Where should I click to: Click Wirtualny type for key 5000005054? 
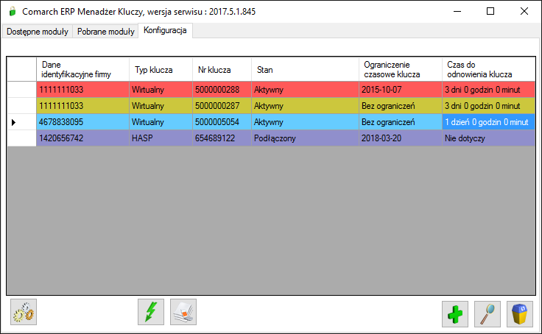(x=161, y=122)
